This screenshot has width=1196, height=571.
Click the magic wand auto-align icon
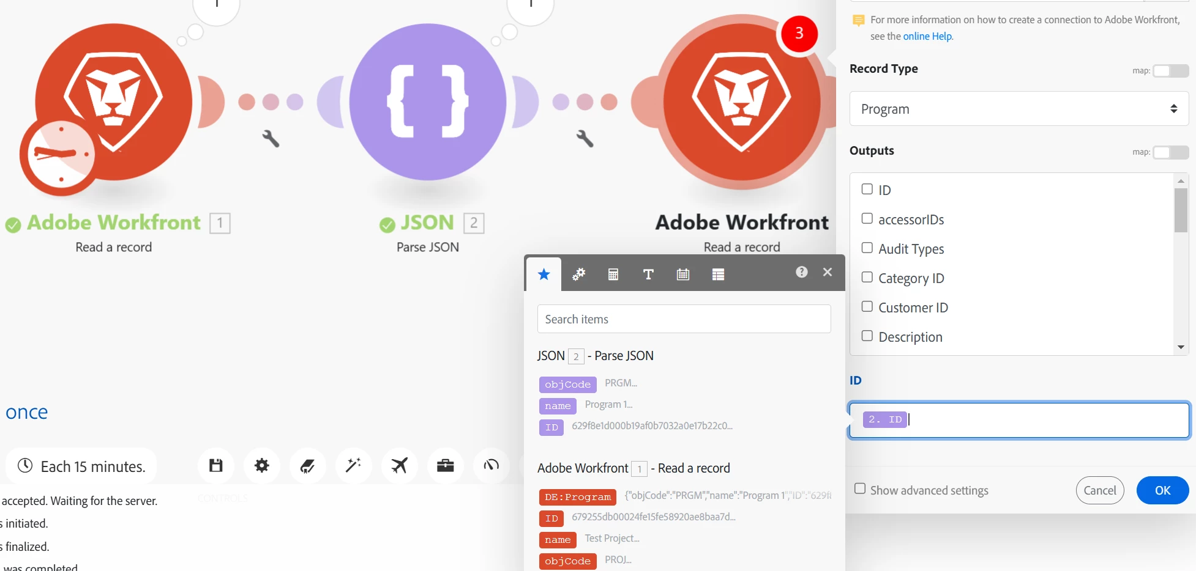354,465
